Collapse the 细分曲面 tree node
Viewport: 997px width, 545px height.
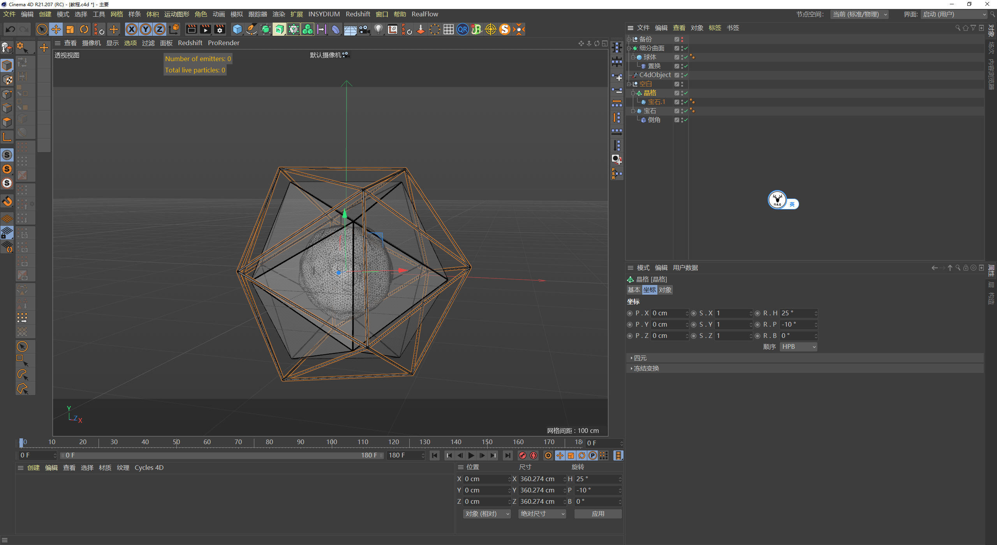pos(629,48)
